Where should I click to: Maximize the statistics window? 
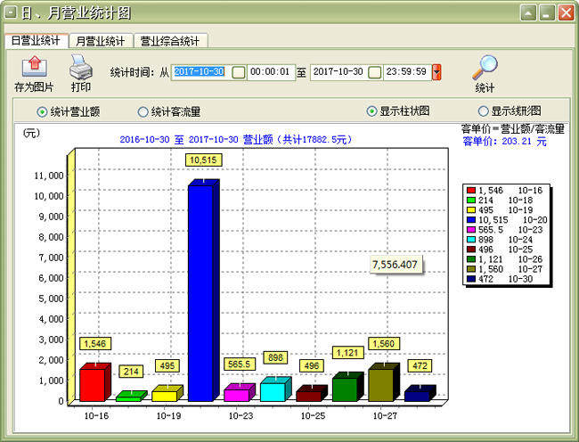(547, 13)
